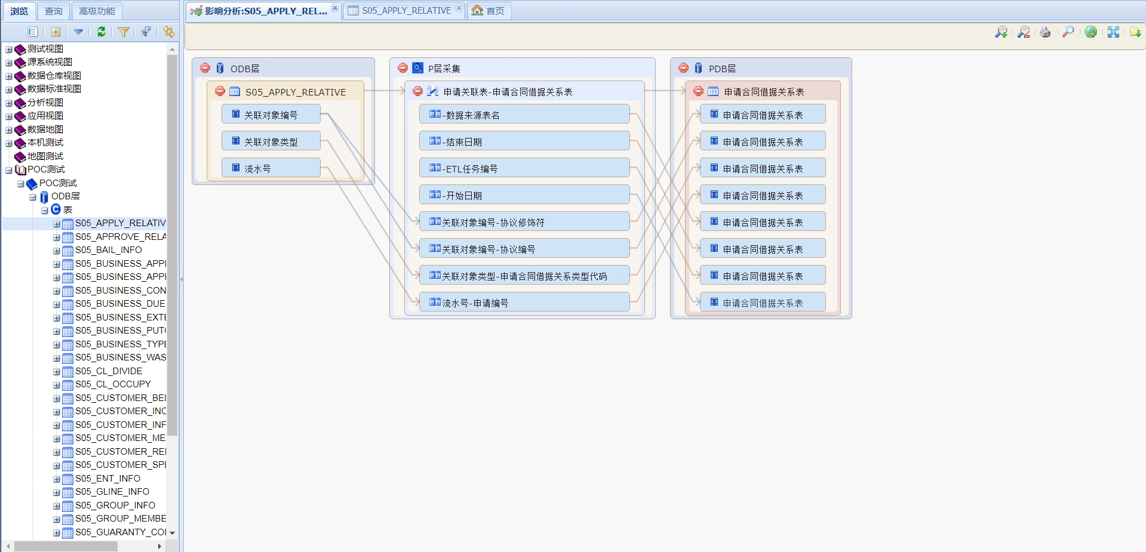Viewport: 1146px width, 552px height.
Task: Select the -开始日期 node
Action: [x=524, y=195]
